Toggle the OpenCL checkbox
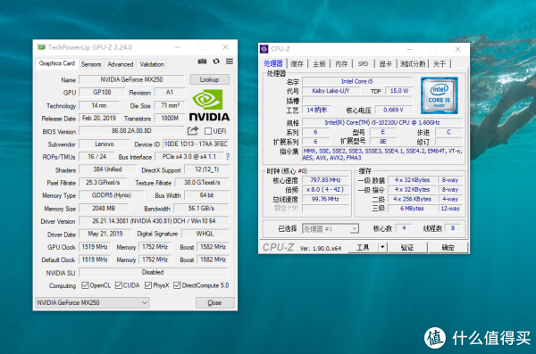The width and height of the screenshot is (536, 354). coord(85,285)
